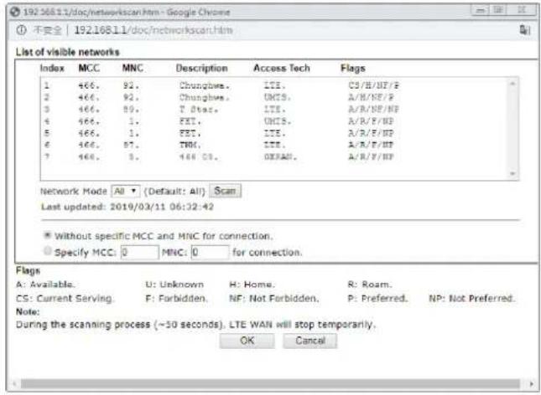Select row 7 GERAN network
This screenshot has width=541, height=395.
coord(221,157)
